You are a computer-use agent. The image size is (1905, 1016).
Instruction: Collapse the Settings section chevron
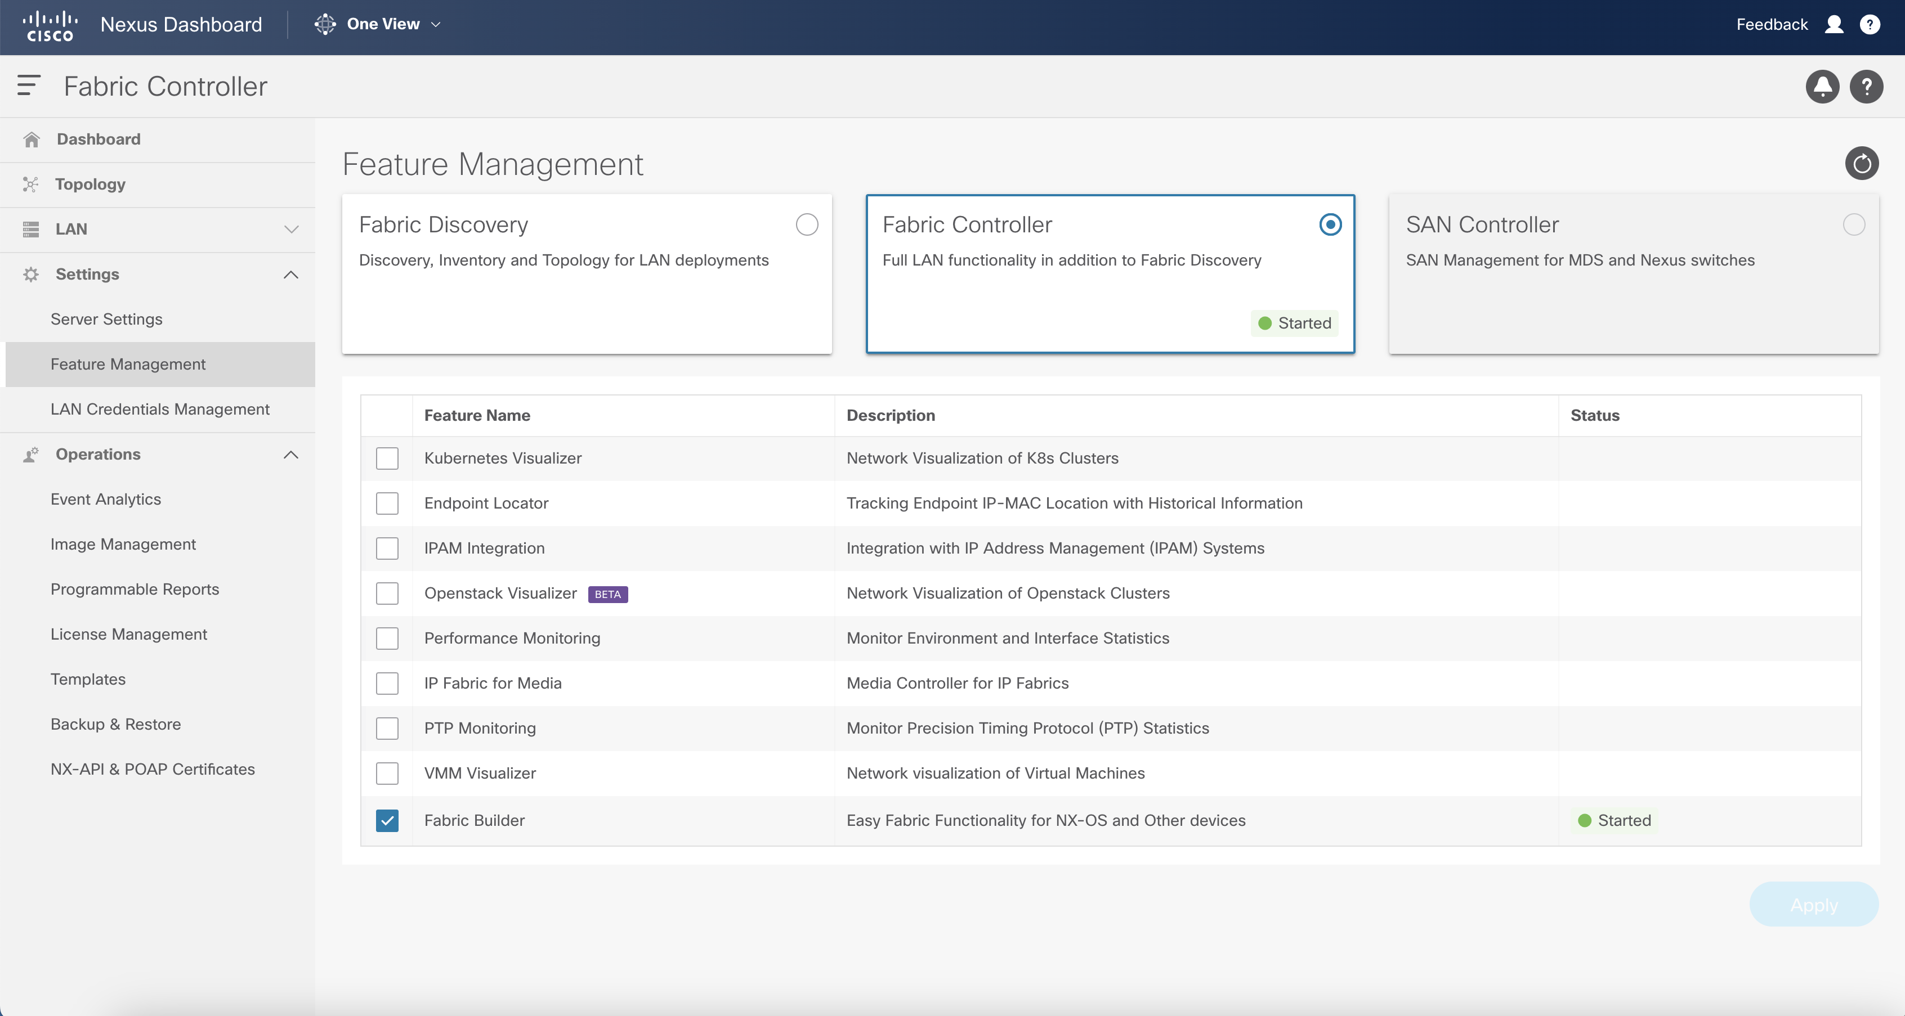point(292,274)
